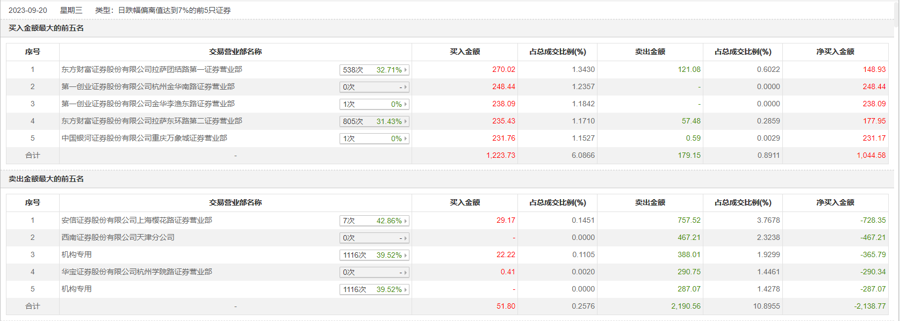Click arrow in second 1116次 39.52% box

click(406, 289)
